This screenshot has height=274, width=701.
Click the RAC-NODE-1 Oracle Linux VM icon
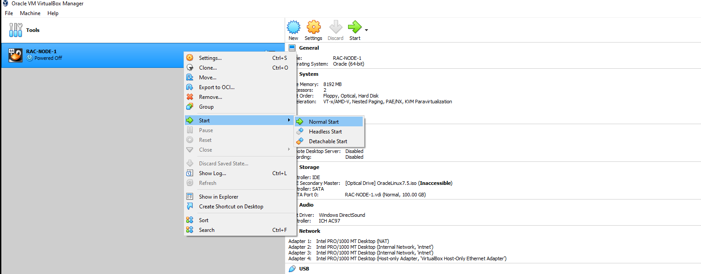pyautogui.click(x=16, y=55)
